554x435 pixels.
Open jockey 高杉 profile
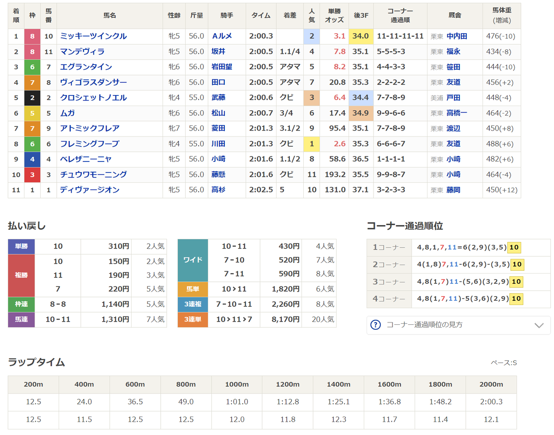pos(218,190)
